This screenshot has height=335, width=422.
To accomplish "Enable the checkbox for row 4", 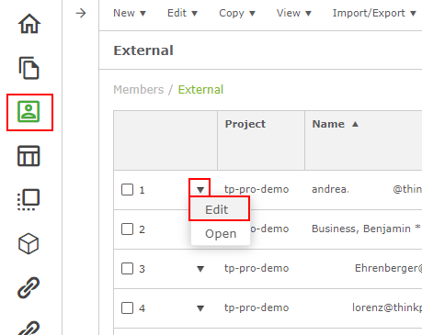I will (127, 307).
